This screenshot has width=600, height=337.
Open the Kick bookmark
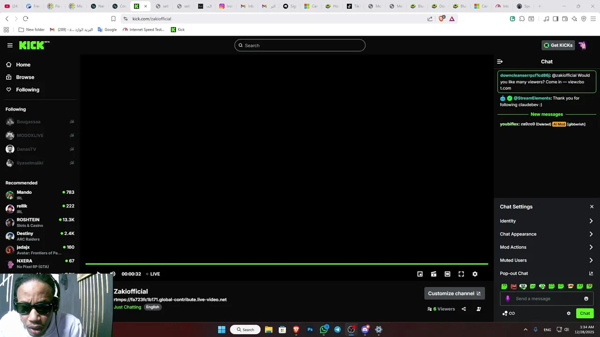pyautogui.click(x=178, y=29)
